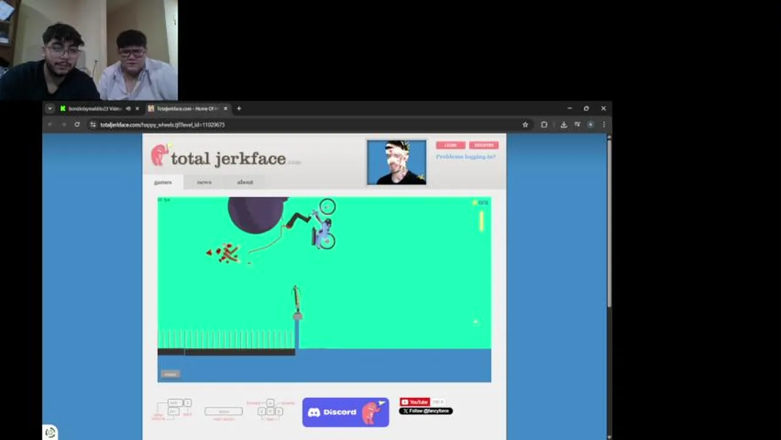This screenshot has height=440, width=781.
Task: Click the Total Jerkface pink elephant logo
Action: [160, 155]
